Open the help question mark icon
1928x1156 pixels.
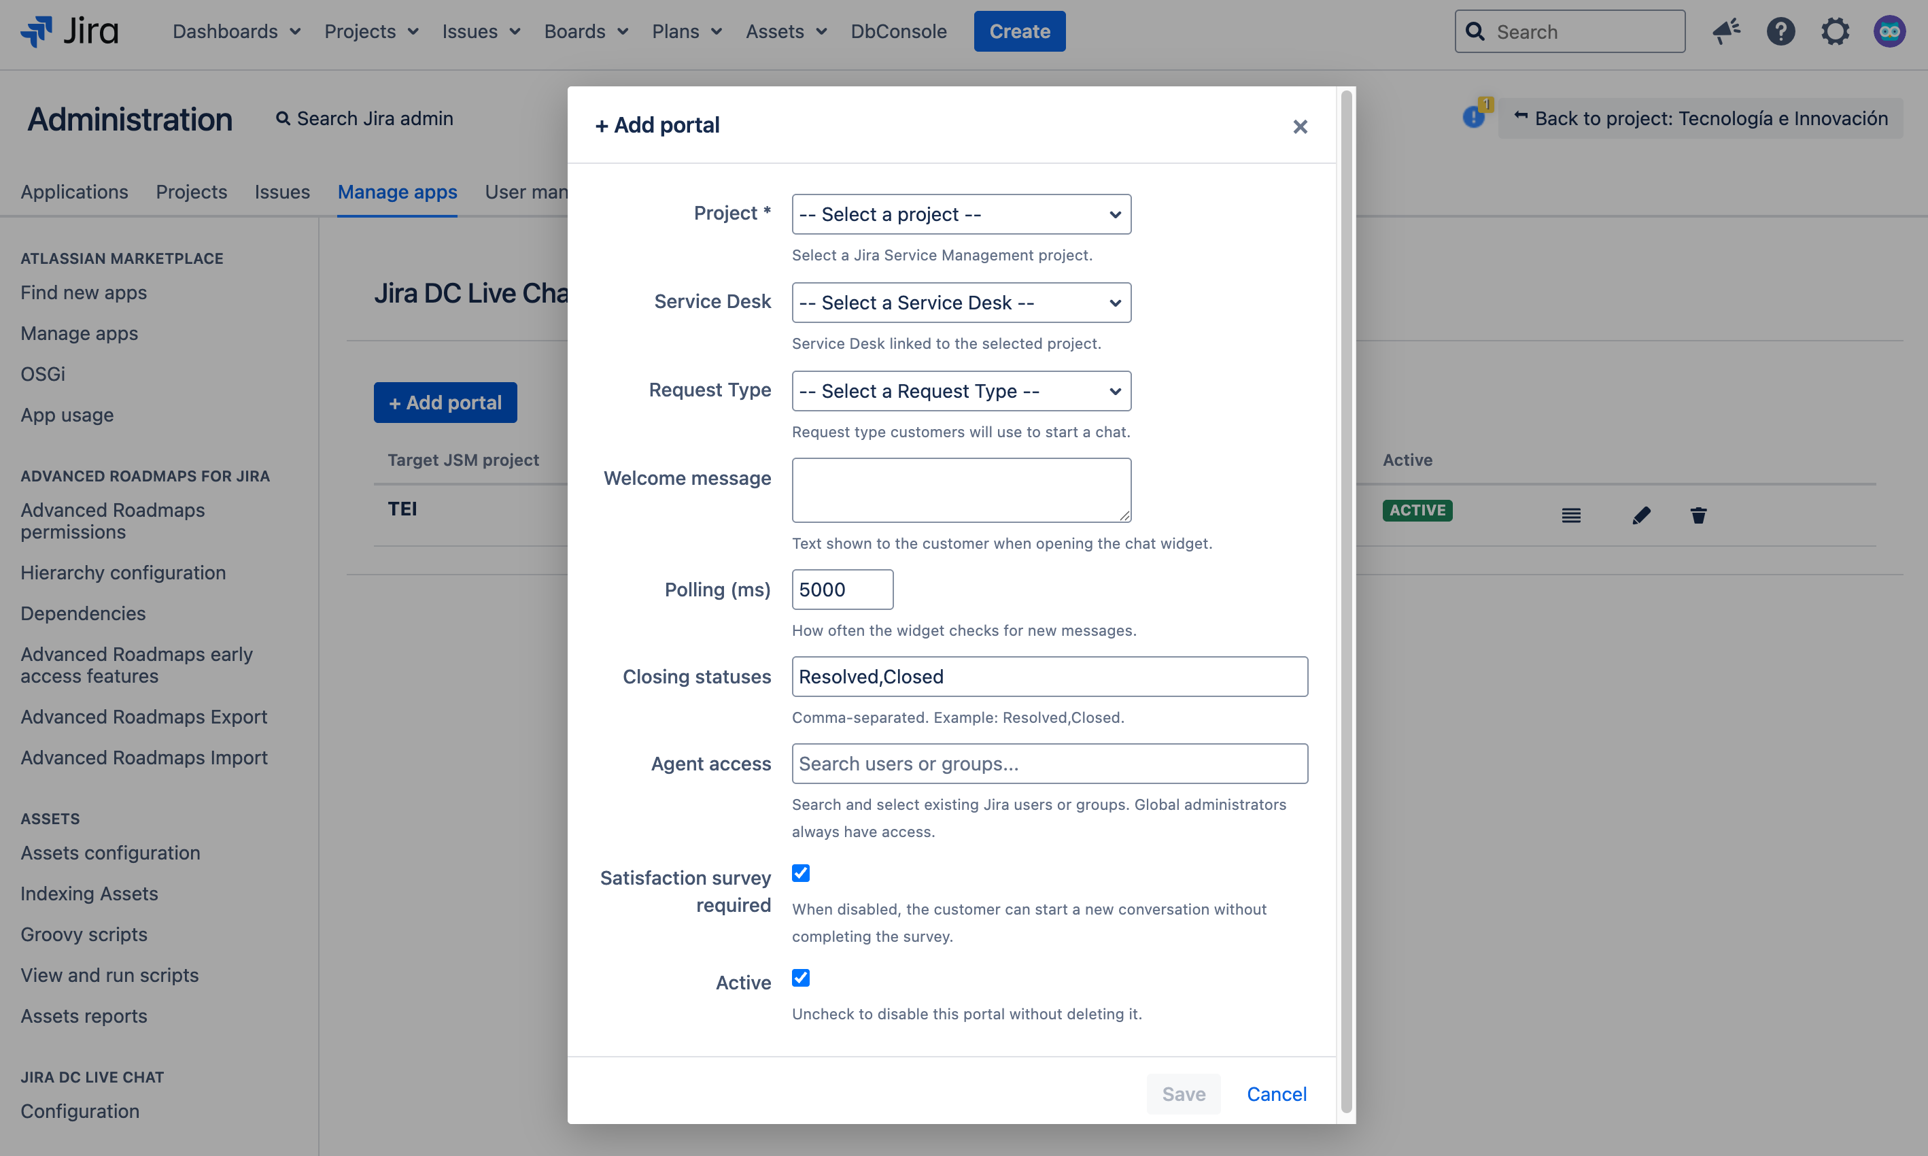pos(1781,31)
